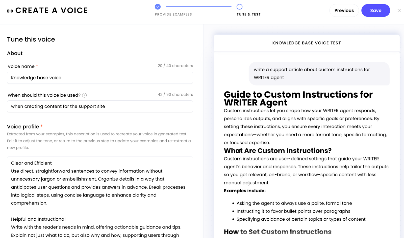404x238 pixels.
Task: Click the voice usage description field
Action: tap(100, 106)
